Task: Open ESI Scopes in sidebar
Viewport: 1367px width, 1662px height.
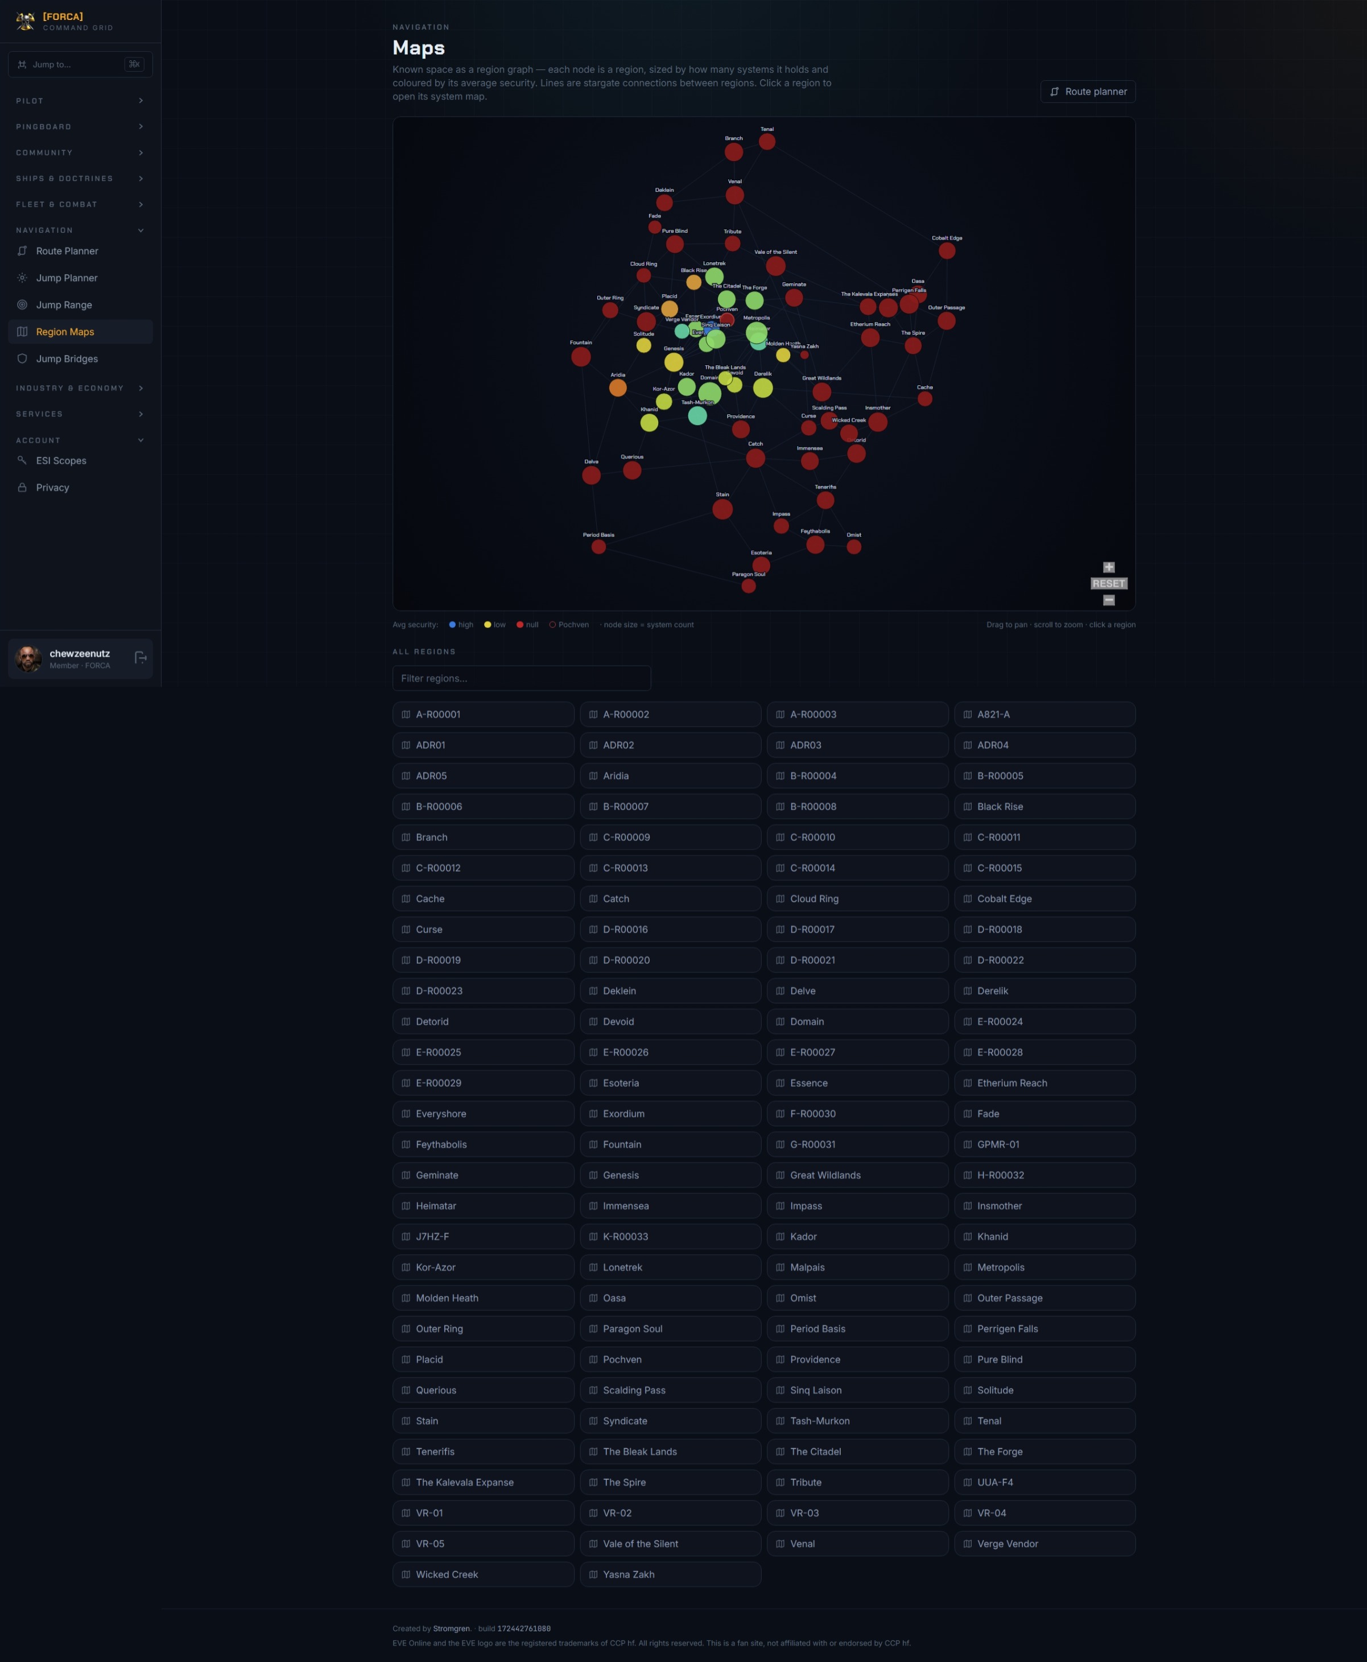Action: click(x=80, y=461)
